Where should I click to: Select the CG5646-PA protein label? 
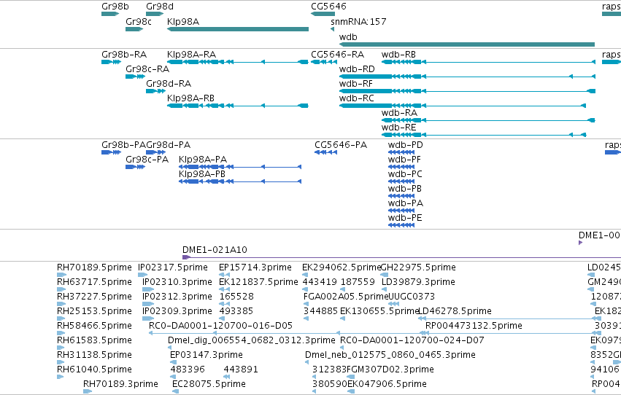341,145
